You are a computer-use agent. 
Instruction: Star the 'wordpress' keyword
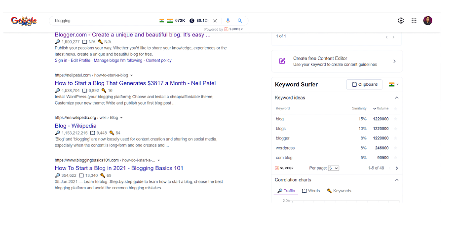pos(395,148)
